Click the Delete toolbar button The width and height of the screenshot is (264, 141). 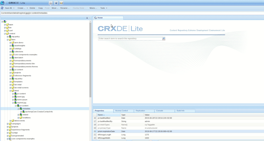[32, 8]
